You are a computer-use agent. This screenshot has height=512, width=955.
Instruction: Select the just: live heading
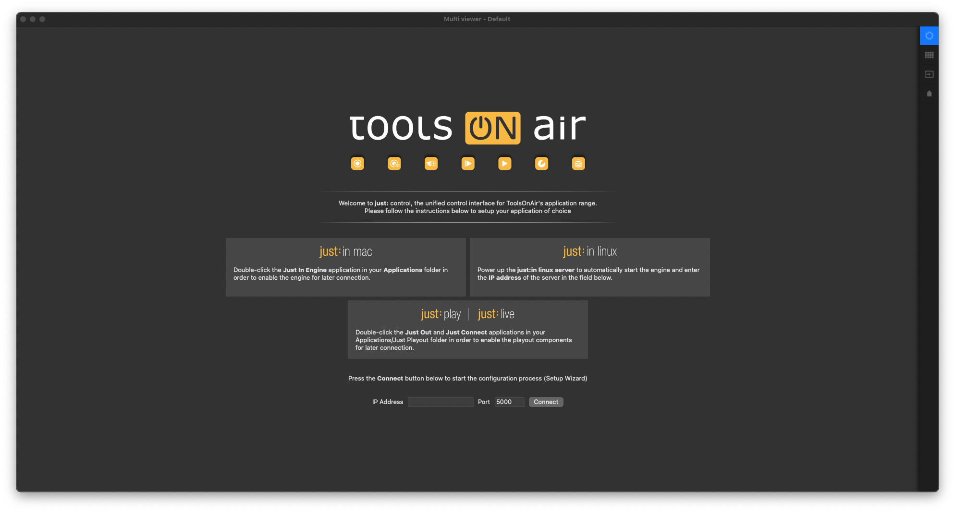point(496,314)
